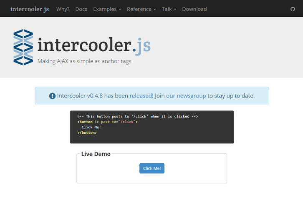Go to intercooler.js navbar brand home
This screenshot has height=200, width=303.
[x=29, y=9]
